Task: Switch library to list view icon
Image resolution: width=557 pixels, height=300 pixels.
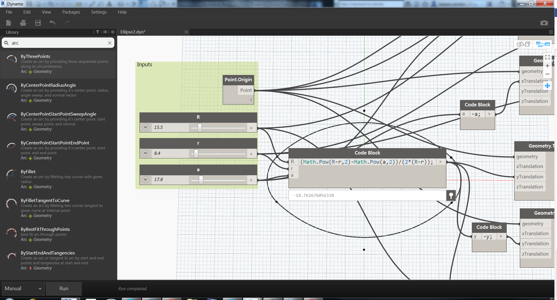Action: pyautogui.click(x=105, y=32)
